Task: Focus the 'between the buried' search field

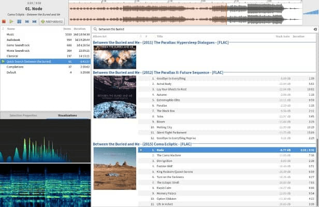Action: (x=205, y=29)
